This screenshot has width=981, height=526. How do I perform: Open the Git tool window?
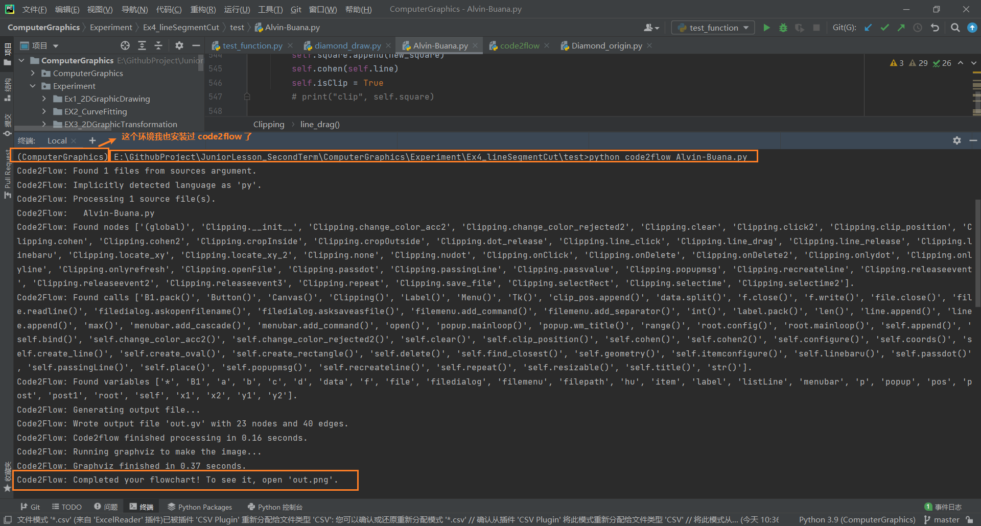coord(30,507)
